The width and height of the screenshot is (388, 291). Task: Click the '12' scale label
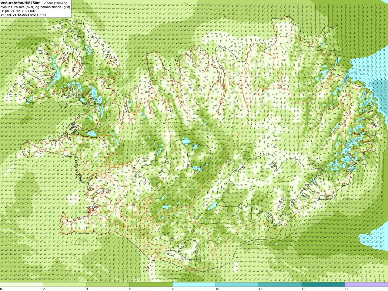point(260,289)
